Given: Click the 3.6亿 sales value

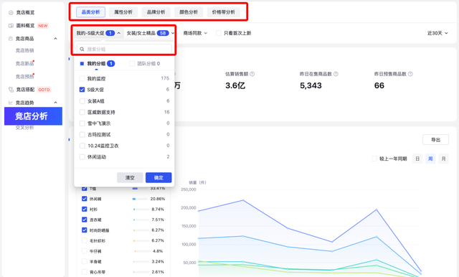Looking at the screenshot, I should coord(235,85).
